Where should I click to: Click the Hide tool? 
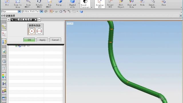coord(142,3)
